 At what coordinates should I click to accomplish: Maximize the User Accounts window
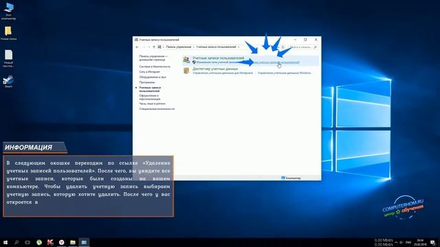tap(305, 40)
